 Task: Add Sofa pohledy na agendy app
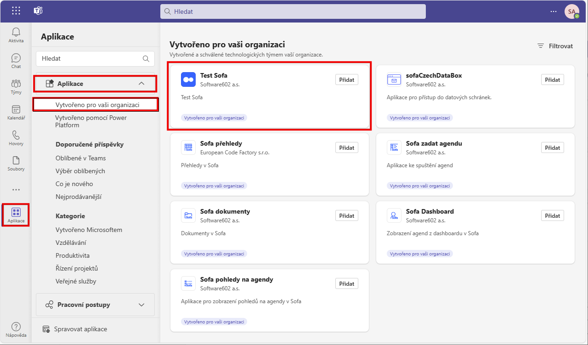point(347,283)
